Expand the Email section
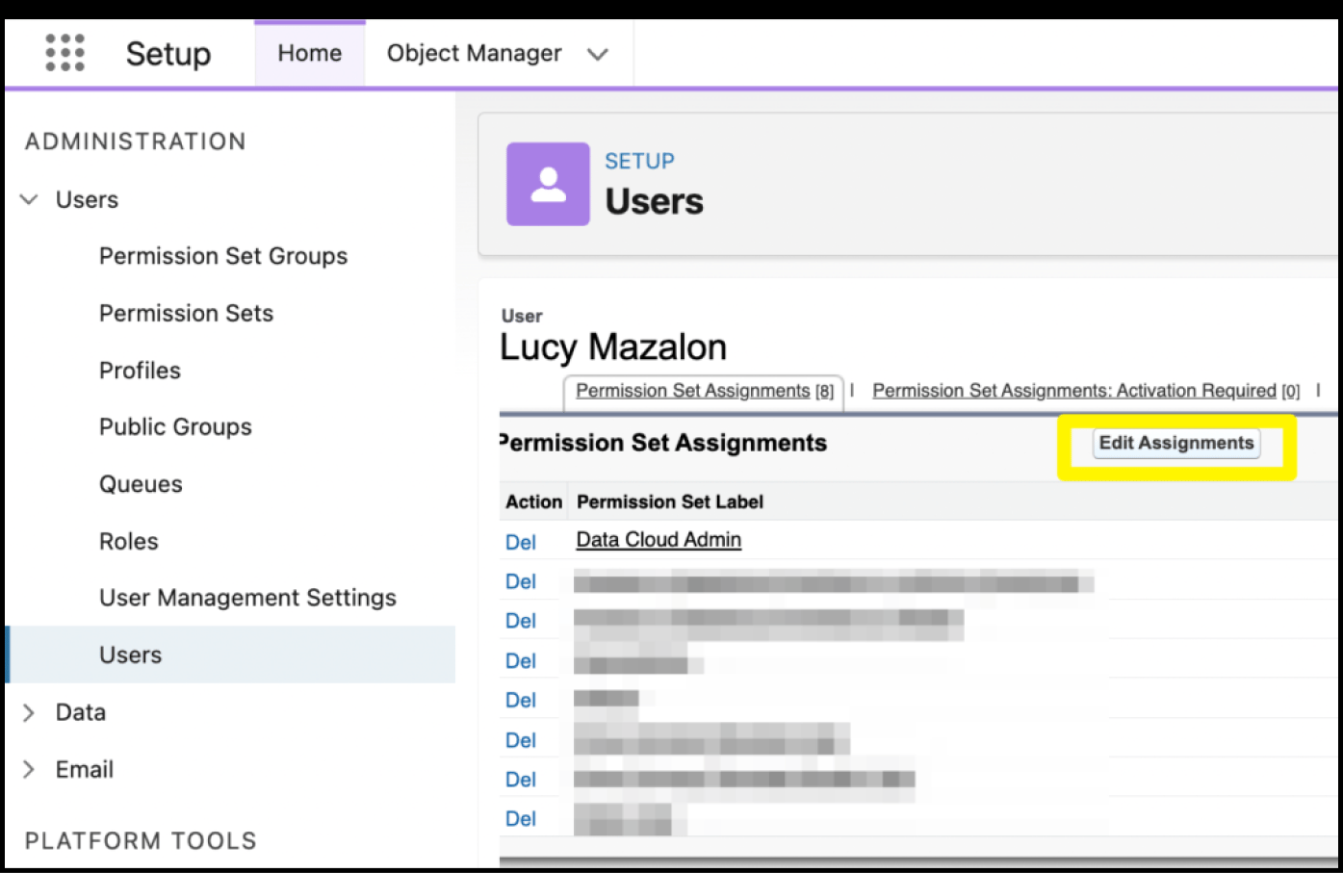 point(27,769)
